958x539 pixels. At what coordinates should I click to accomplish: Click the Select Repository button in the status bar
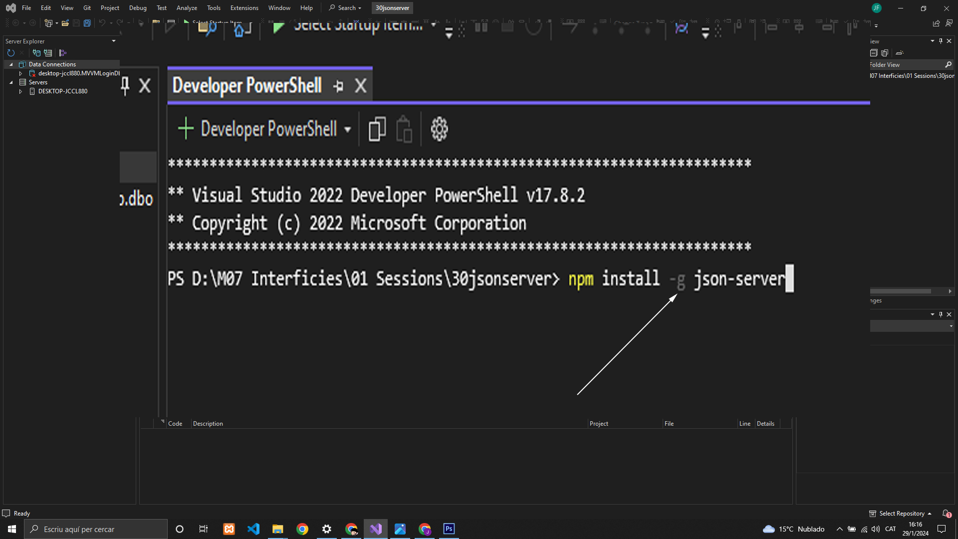click(x=901, y=514)
